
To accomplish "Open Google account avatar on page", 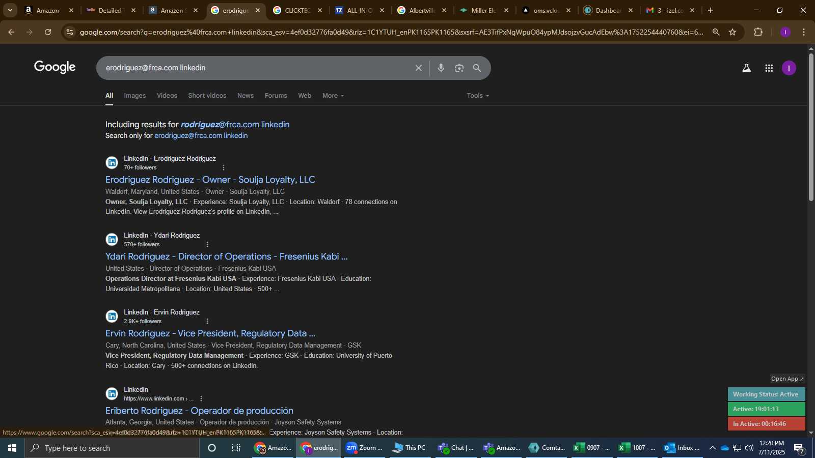I will [x=789, y=68].
